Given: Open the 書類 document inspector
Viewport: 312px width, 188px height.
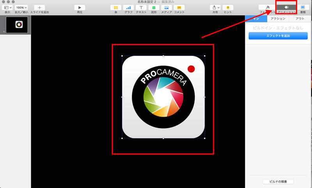Looking at the screenshot, I should click(303, 7).
